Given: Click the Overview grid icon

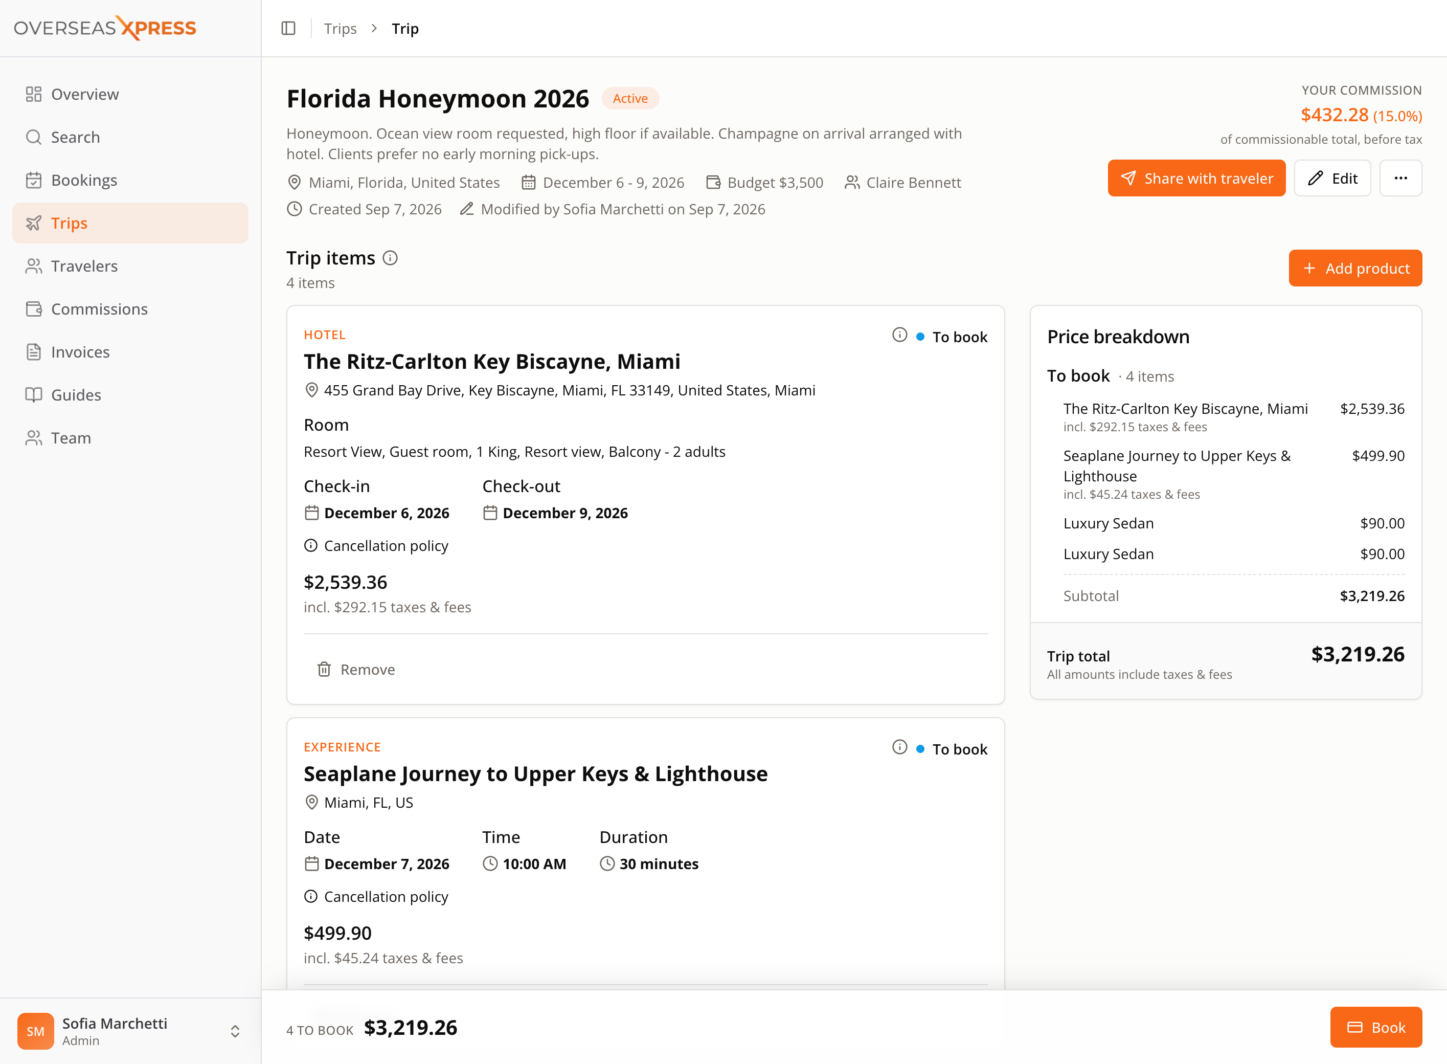Looking at the screenshot, I should tap(33, 94).
